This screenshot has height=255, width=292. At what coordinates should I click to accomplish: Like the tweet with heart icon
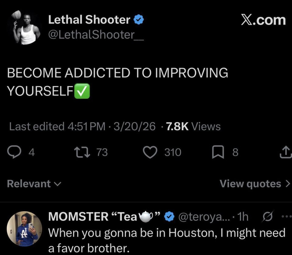(150, 153)
